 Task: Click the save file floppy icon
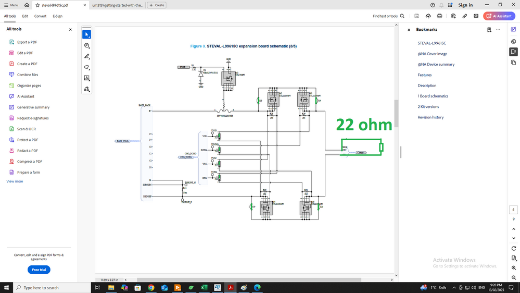417,16
